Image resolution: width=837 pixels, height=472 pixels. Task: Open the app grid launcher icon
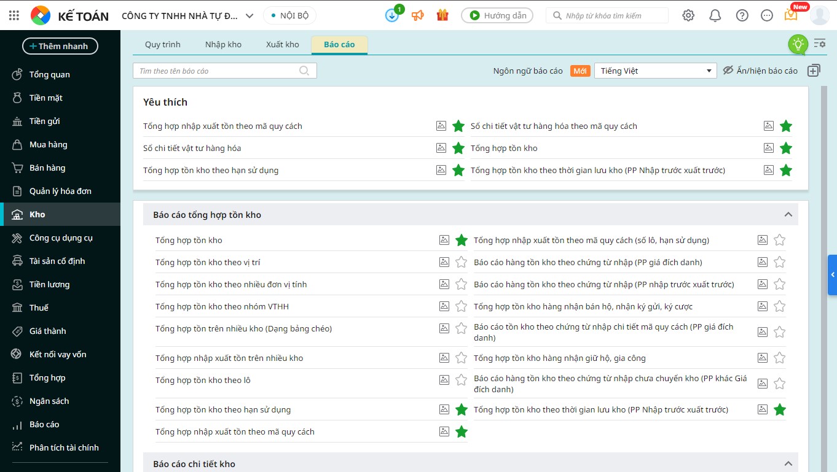pos(14,15)
